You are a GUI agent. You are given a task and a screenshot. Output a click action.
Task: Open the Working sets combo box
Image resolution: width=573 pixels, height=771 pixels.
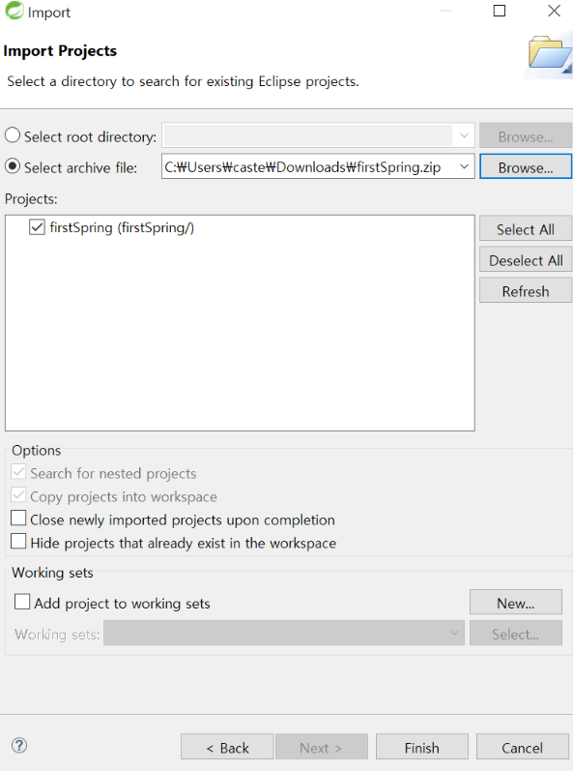[284, 633]
